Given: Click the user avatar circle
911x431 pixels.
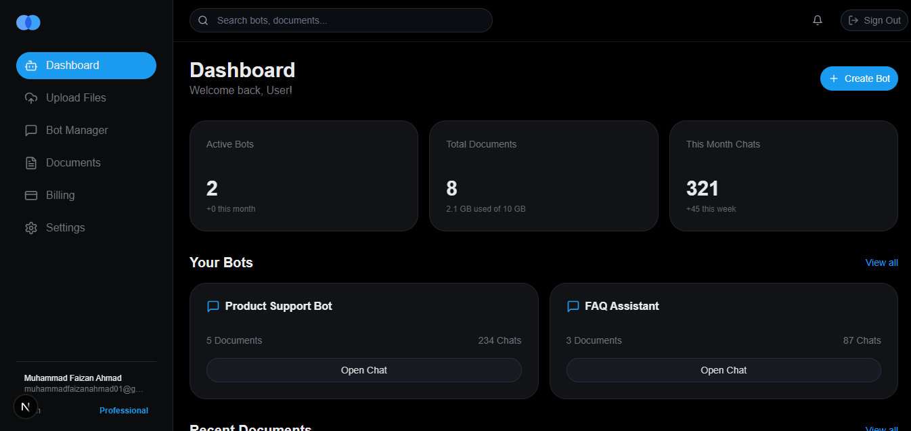Looking at the screenshot, I should coord(26,407).
